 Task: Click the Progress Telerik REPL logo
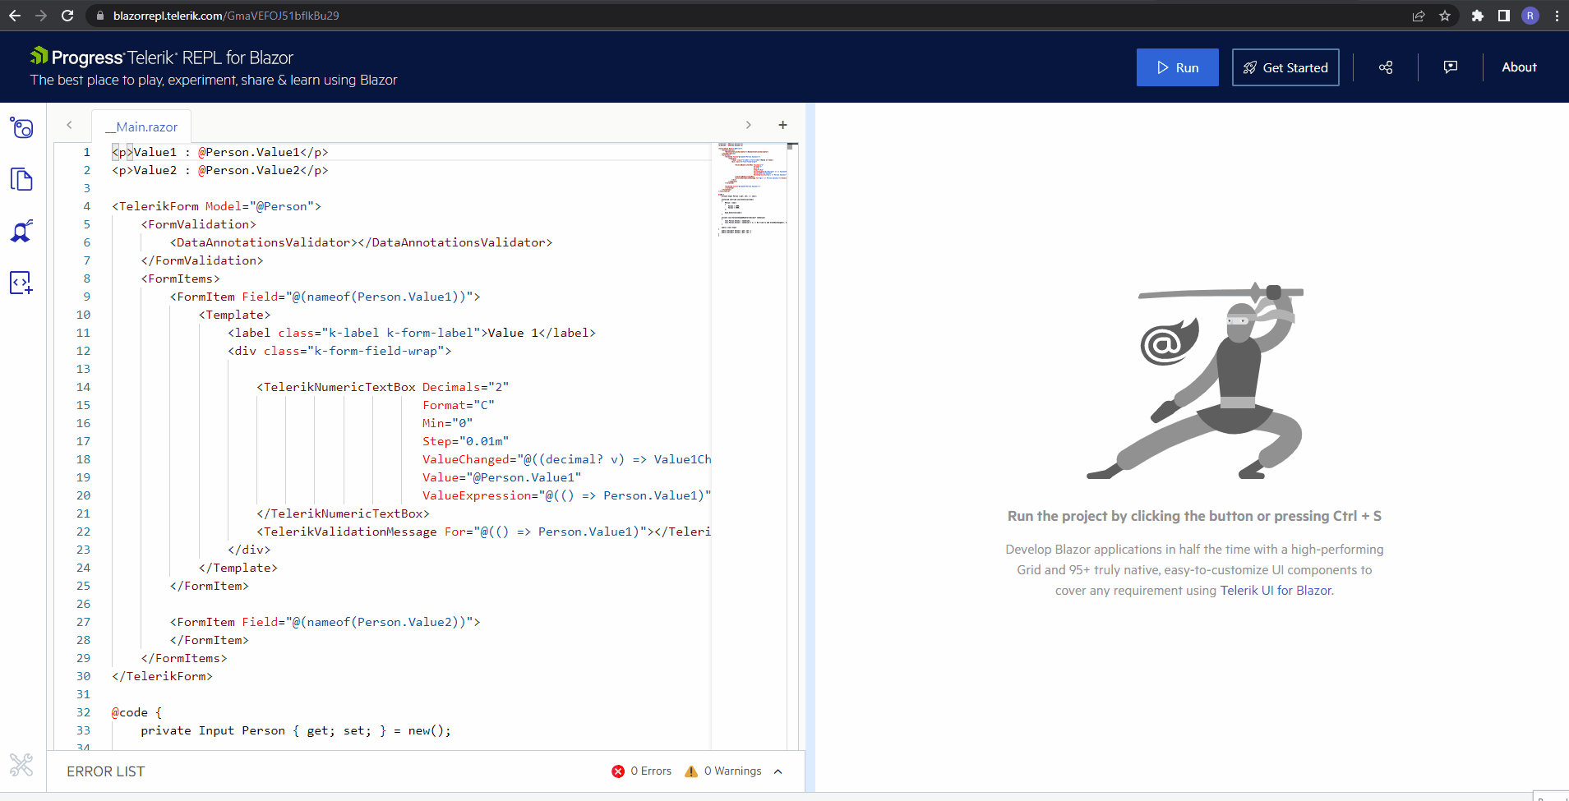[162, 58]
